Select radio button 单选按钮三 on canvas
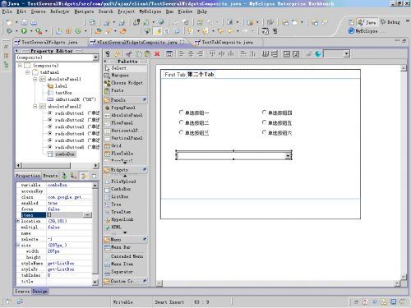The image size is (411, 308). pyautogui.click(x=194, y=133)
